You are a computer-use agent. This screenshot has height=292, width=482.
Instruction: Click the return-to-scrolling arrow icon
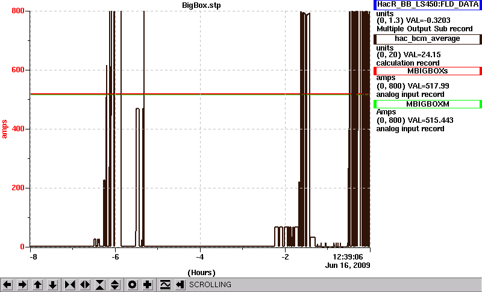[180, 285]
